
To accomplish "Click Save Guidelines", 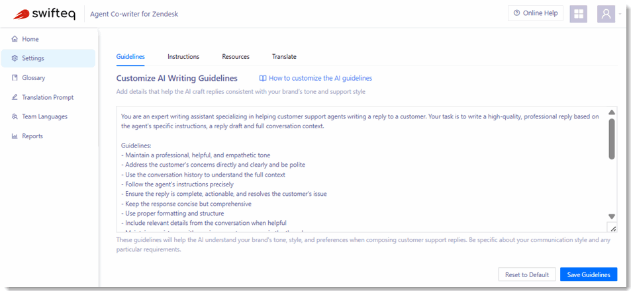I will click(x=589, y=274).
